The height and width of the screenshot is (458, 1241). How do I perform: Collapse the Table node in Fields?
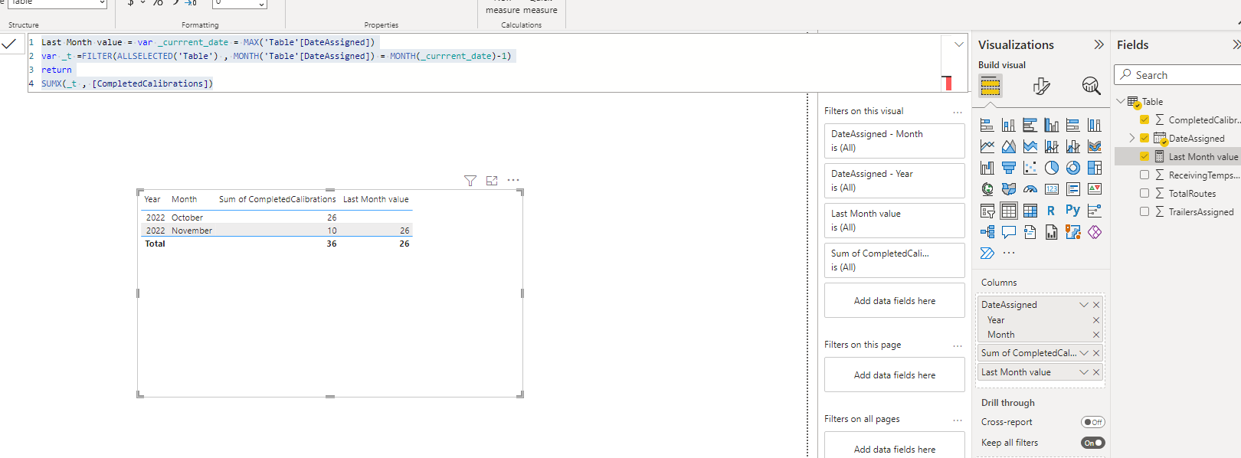point(1121,101)
